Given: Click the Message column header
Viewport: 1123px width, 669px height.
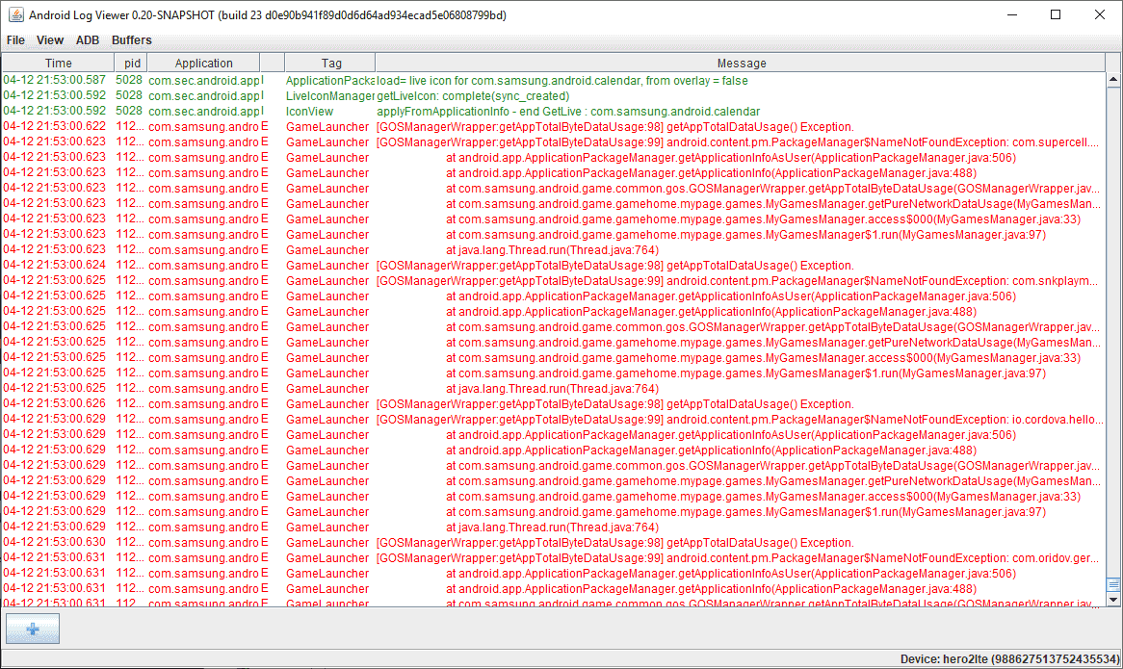Looking at the screenshot, I should tap(741, 64).
